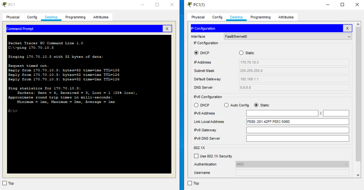This screenshot has height=190, width=364.
Task: Select the IPv6 DHCP radio button
Action: click(196, 105)
